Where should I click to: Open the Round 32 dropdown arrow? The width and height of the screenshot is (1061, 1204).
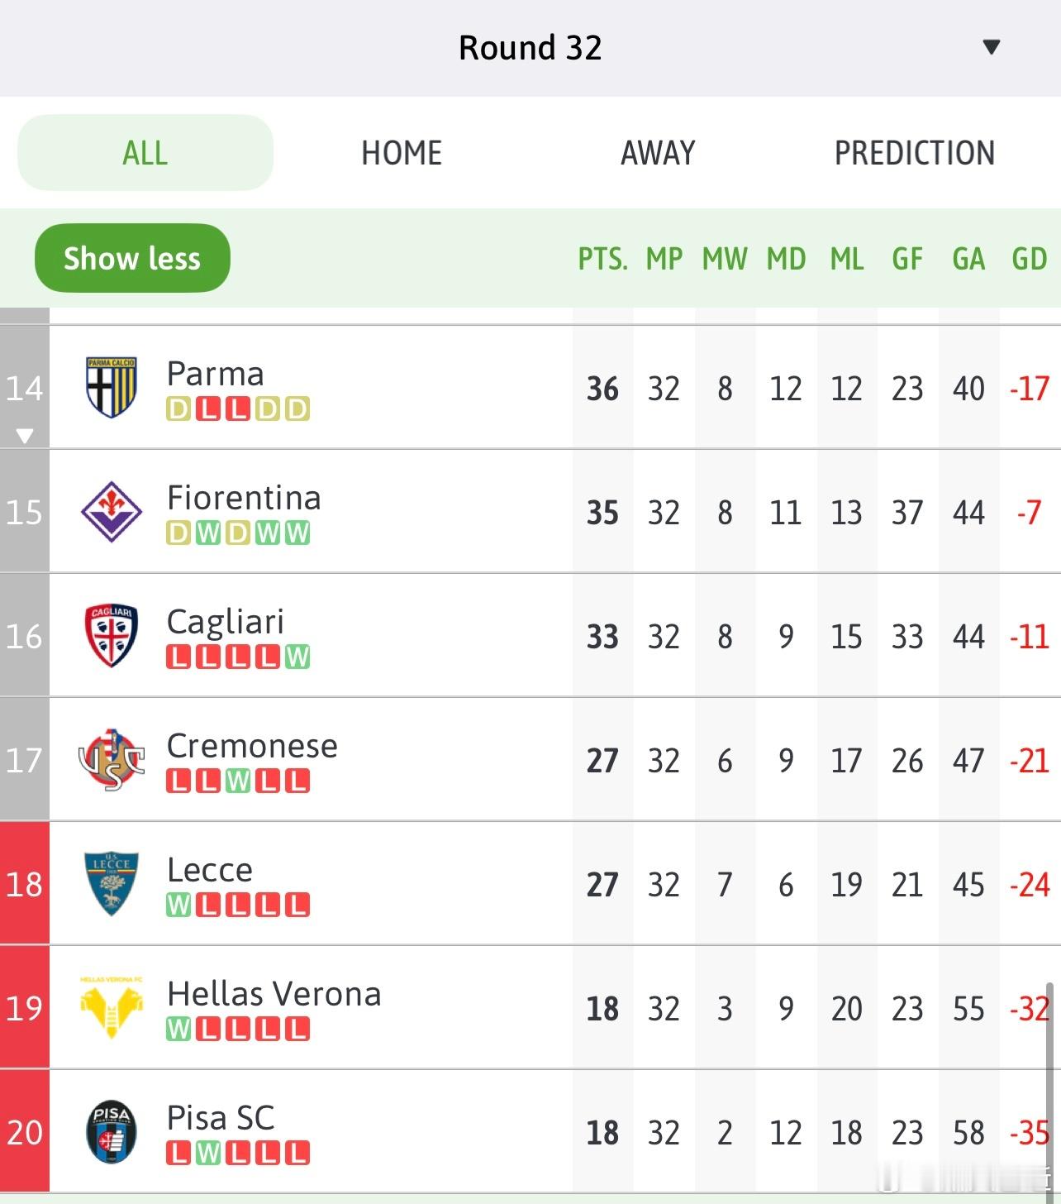point(992,47)
